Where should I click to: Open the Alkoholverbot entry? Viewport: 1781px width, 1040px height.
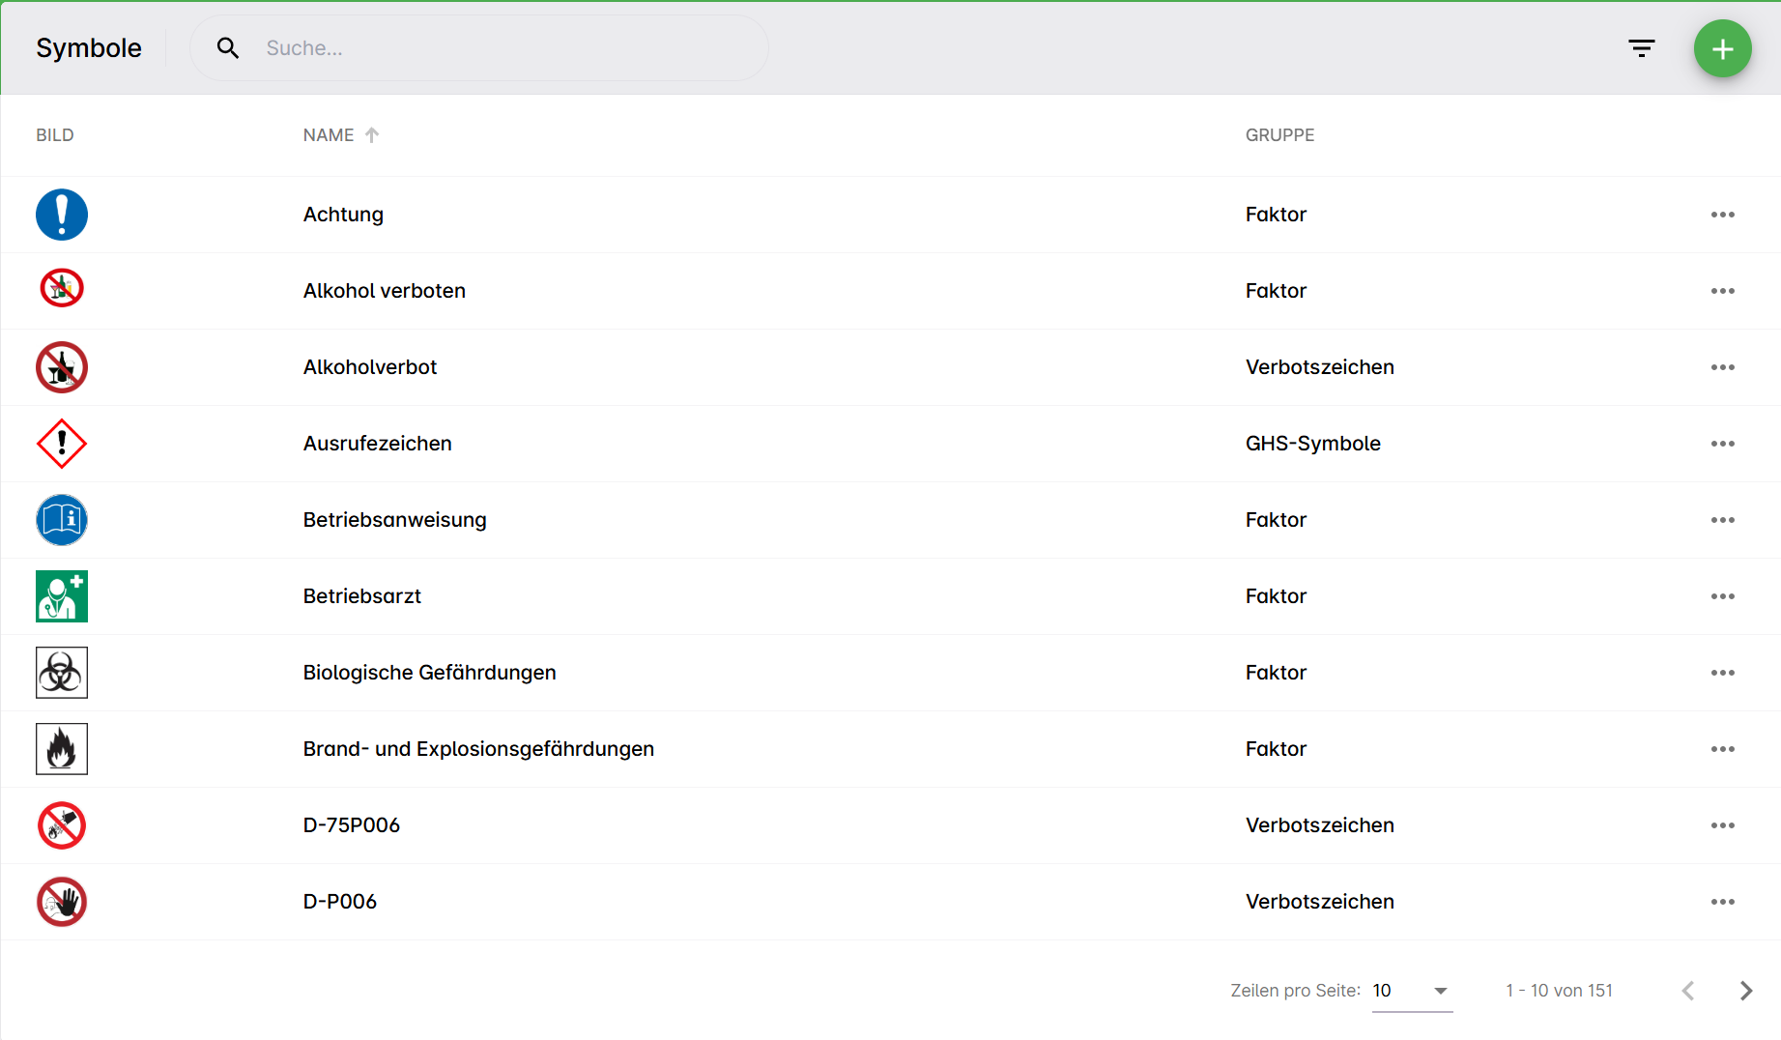point(370,367)
